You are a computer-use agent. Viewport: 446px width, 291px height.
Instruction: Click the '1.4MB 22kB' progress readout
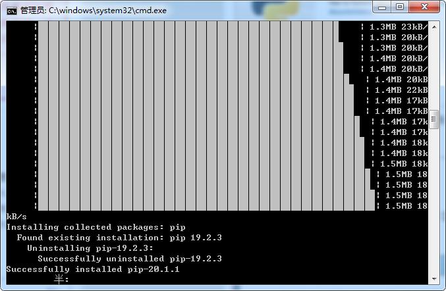(401, 90)
